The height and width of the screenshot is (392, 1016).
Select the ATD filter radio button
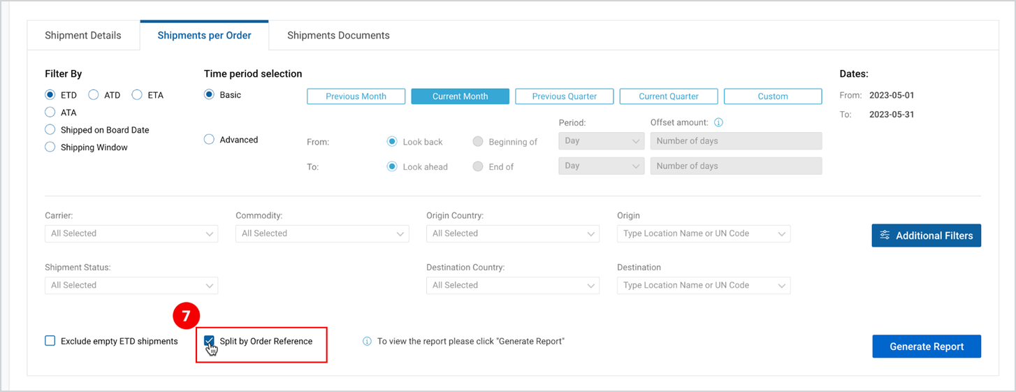coord(94,95)
